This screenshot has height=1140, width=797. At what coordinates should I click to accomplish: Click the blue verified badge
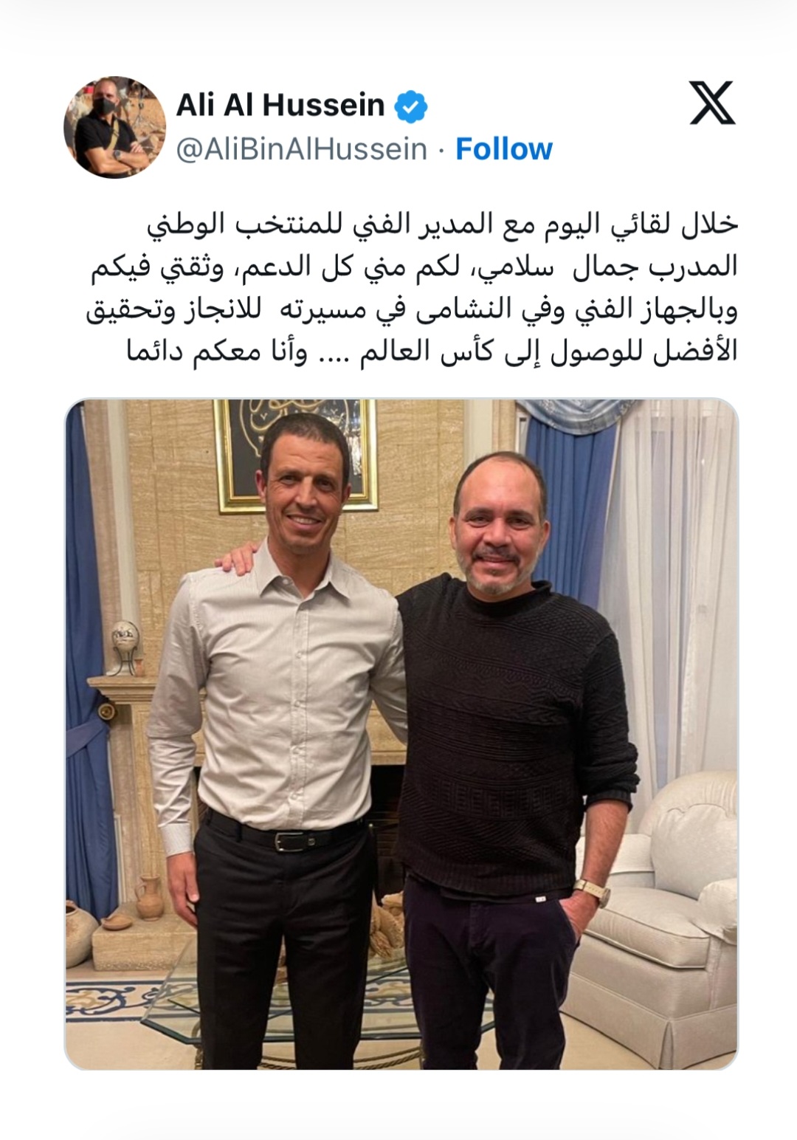click(411, 107)
